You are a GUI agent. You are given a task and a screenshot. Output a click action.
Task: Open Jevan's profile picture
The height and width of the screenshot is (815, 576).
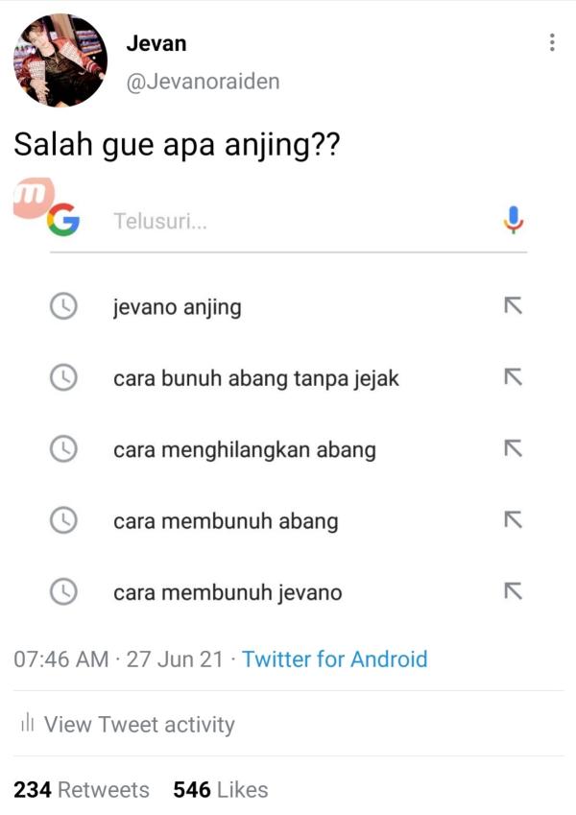(60, 60)
